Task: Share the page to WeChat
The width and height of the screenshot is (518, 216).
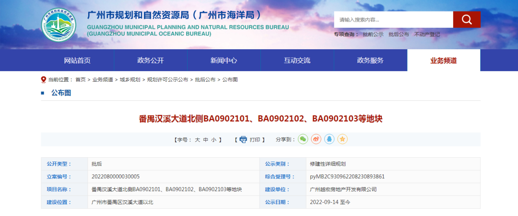Action: point(303,139)
